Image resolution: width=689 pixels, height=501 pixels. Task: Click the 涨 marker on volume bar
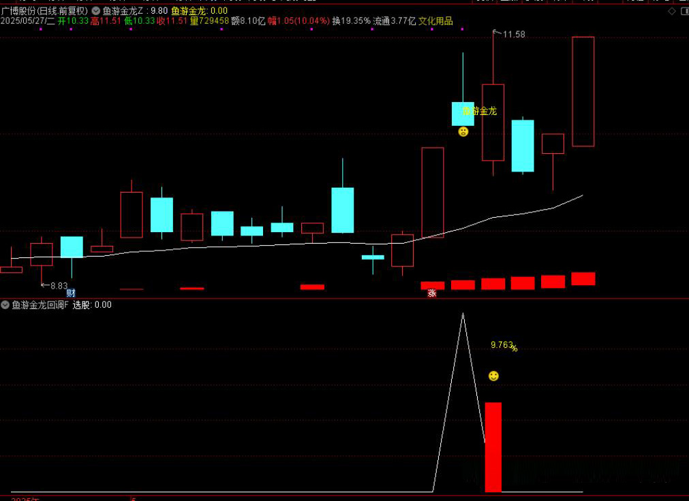coord(431,293)
